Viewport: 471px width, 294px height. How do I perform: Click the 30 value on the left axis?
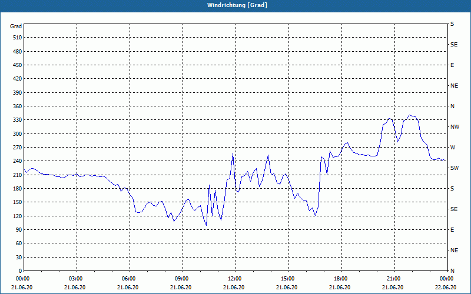coord(19,257)
